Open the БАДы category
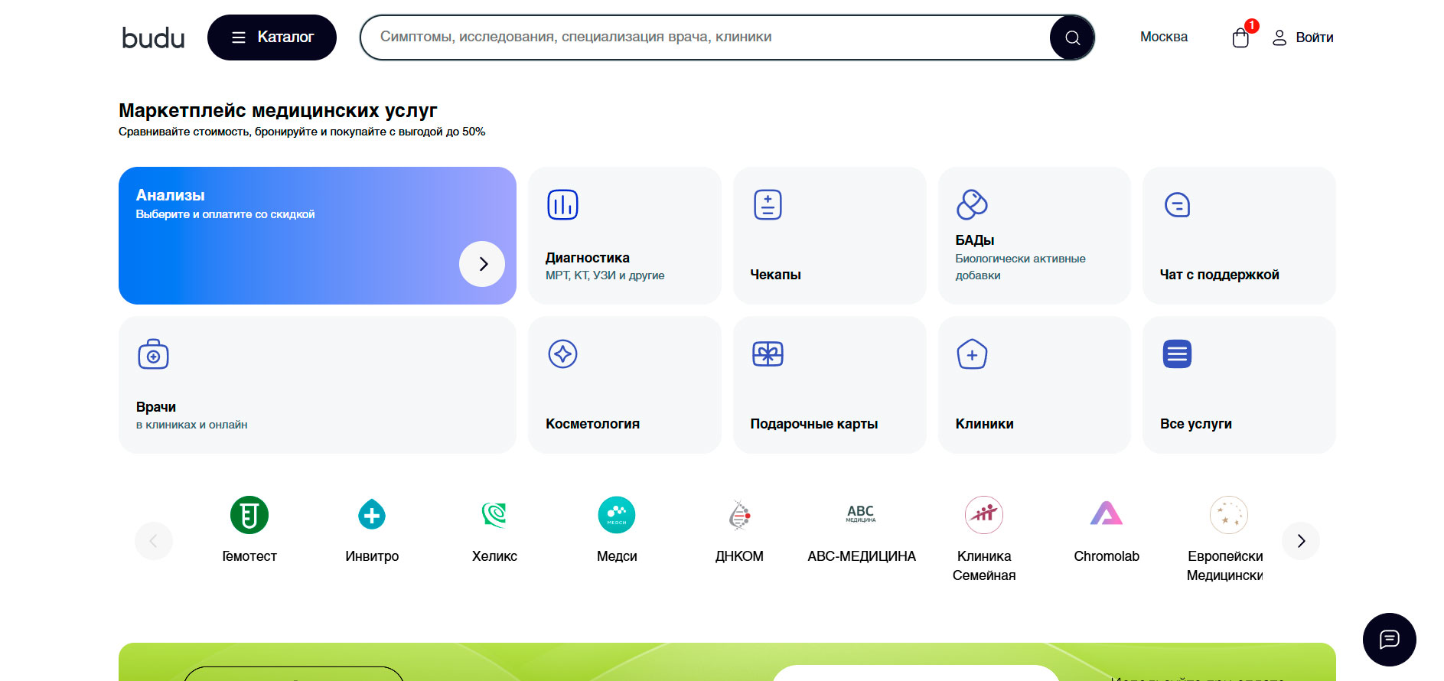The width and height of the screenshot is (1444, 681). (x=1034, y=236)
